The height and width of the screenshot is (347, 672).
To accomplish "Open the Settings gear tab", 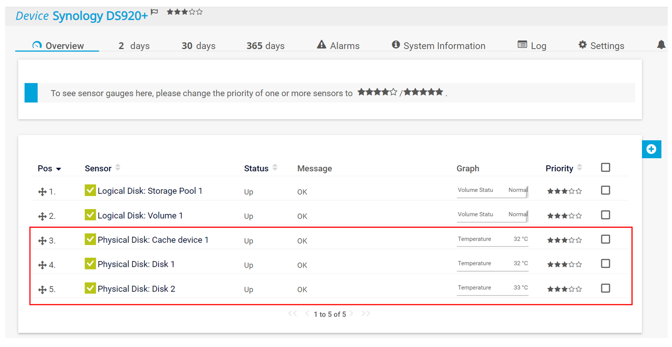I will (x=601, y=46).
